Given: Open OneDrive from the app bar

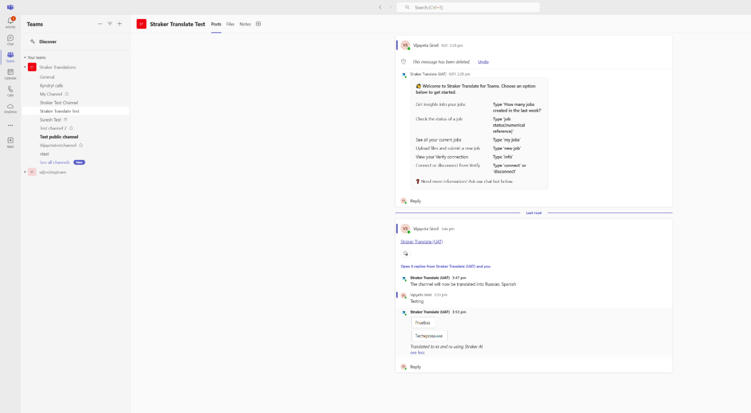Looking at the screenshot, I should click(x=10, y=108).
